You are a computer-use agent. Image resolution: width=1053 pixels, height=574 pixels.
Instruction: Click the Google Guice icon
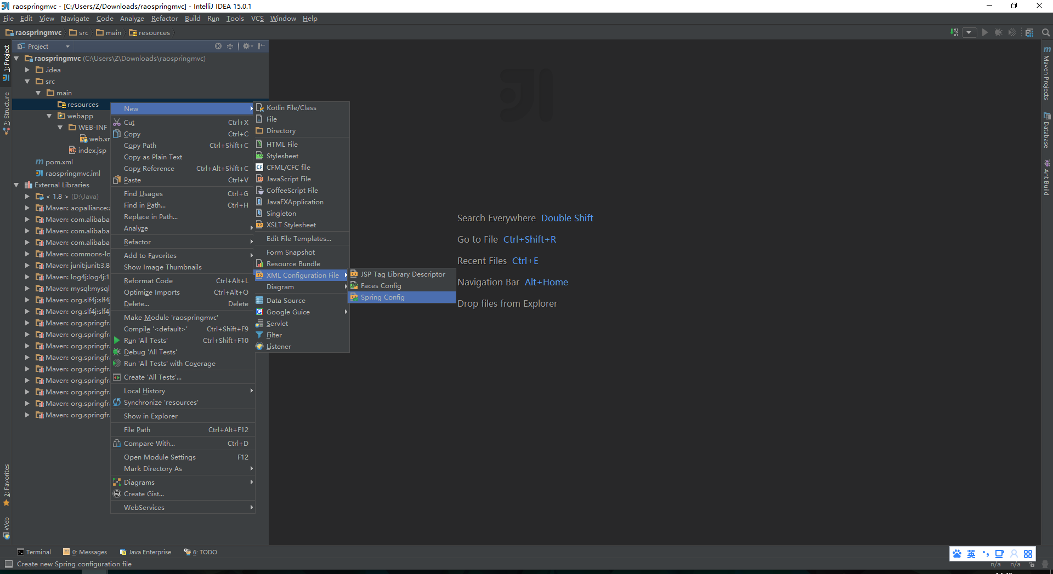(260, 312)
